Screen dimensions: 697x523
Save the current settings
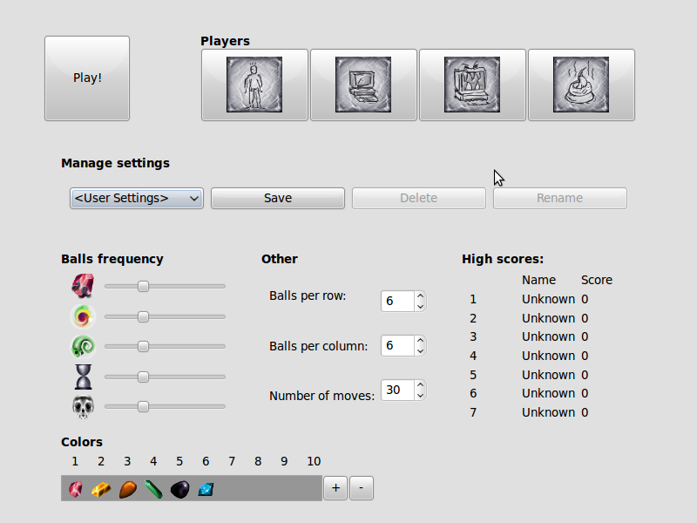coord(278,198)
